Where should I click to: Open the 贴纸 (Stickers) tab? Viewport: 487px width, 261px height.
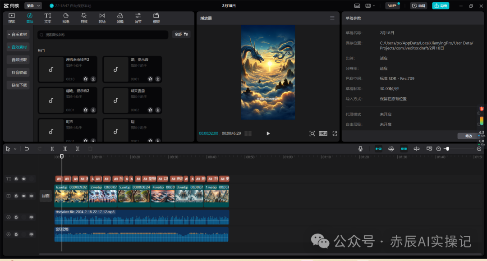tap(66, 18)
